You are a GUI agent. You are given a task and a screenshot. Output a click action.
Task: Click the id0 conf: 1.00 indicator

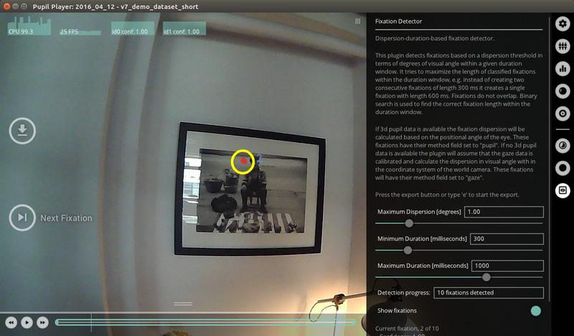pos(133,29)
